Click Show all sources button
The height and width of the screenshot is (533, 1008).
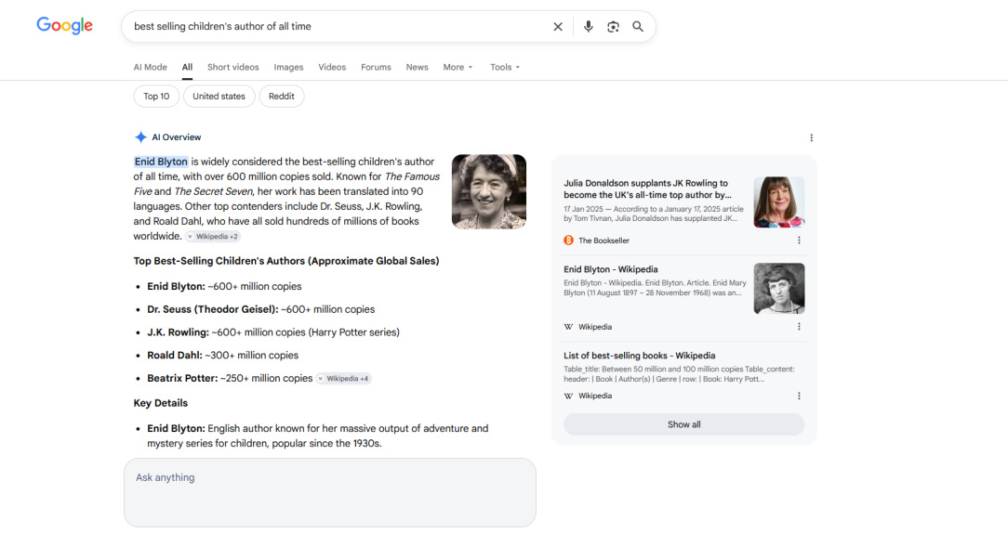(x=684, y=424)
